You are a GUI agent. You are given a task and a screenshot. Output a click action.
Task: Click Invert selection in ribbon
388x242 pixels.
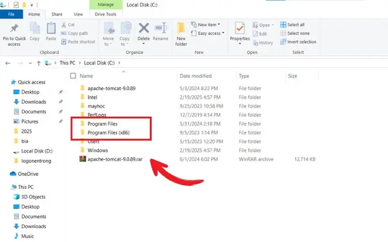298,42
